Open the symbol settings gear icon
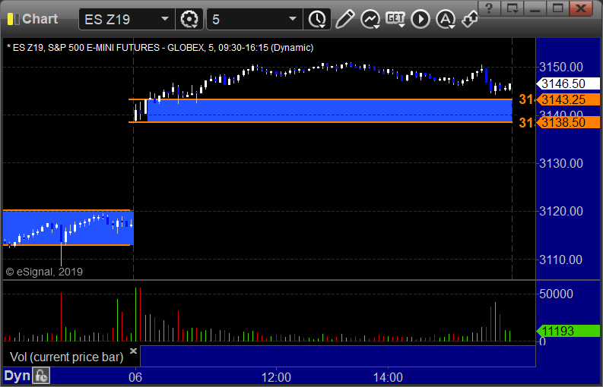The height and width of the screenshot is (387, 603). pos(189,19)
